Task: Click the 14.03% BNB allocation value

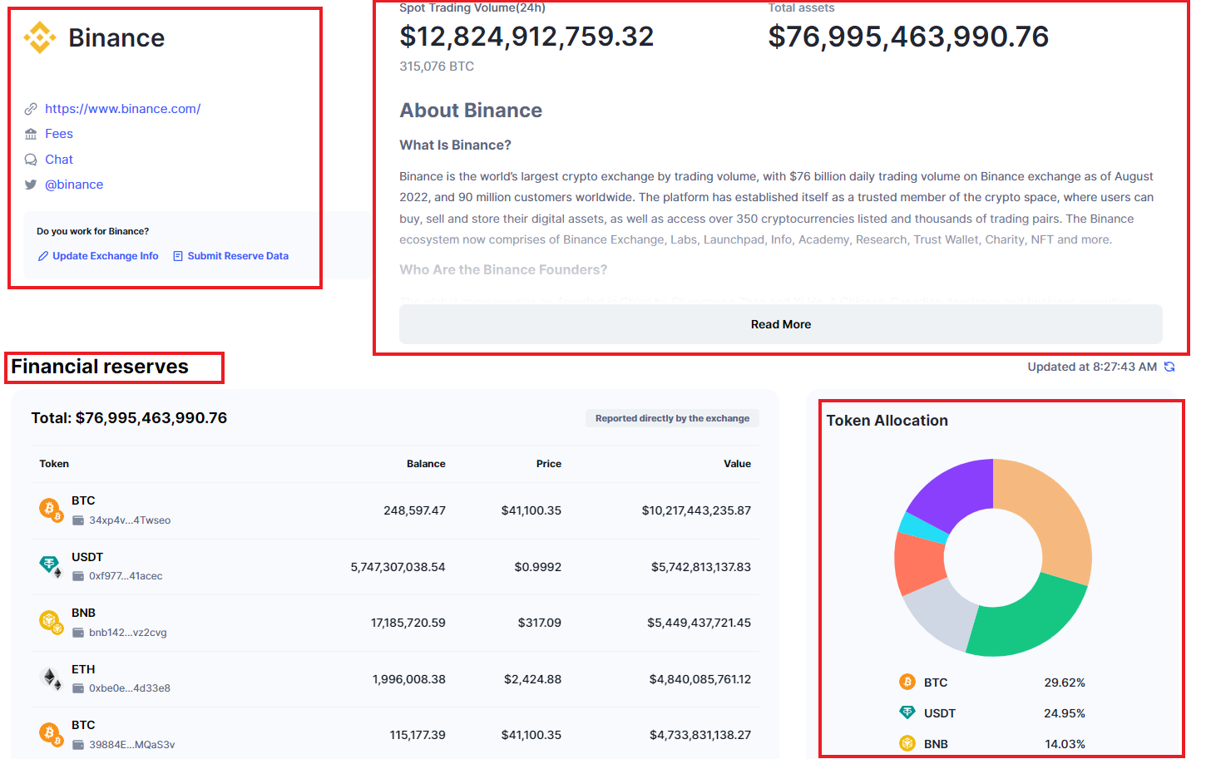Action: [x=1065, y=744]
